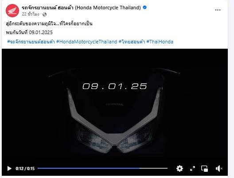This screenshot has width=234, height=178.
Task: Open picture-in-picture mini player icon
Action: click(x=204, y=168)
